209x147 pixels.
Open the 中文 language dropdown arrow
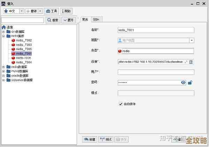[22, 11]
